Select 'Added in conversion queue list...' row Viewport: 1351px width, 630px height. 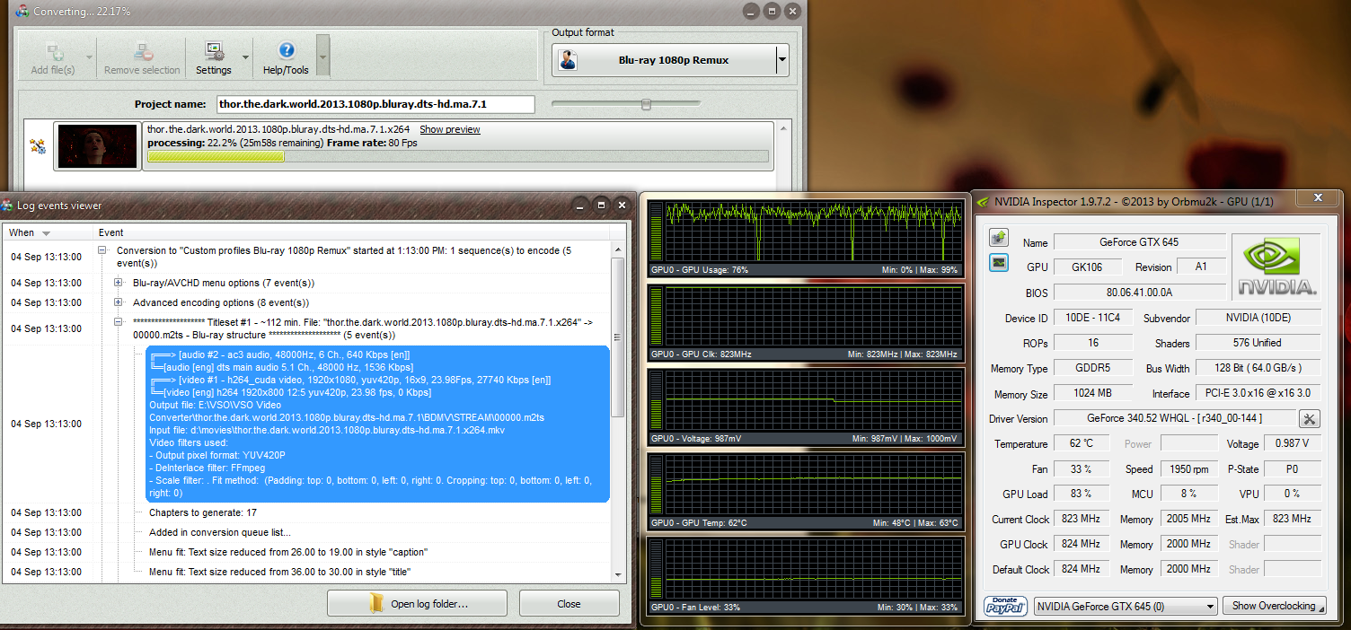coord(220,533)
